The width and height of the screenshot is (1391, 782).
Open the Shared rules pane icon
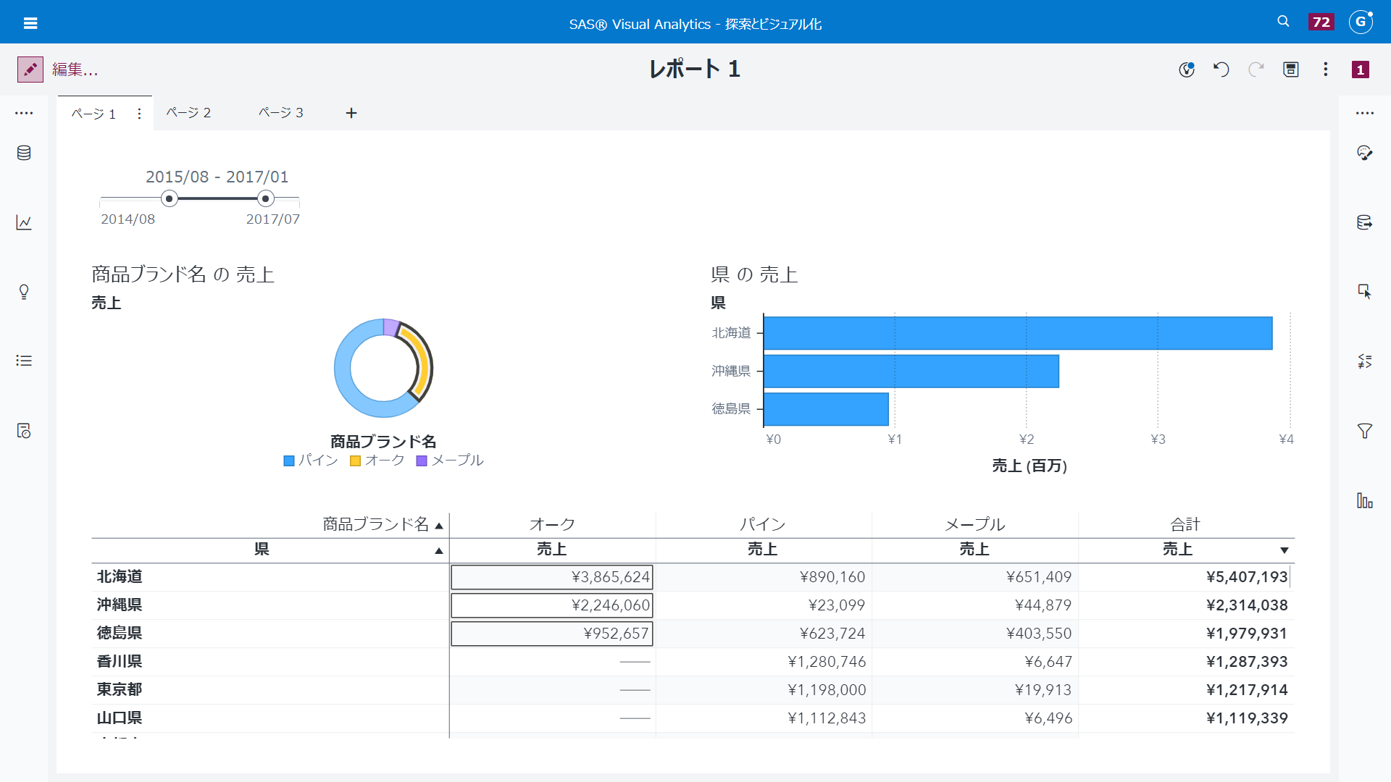click(24, 431)
